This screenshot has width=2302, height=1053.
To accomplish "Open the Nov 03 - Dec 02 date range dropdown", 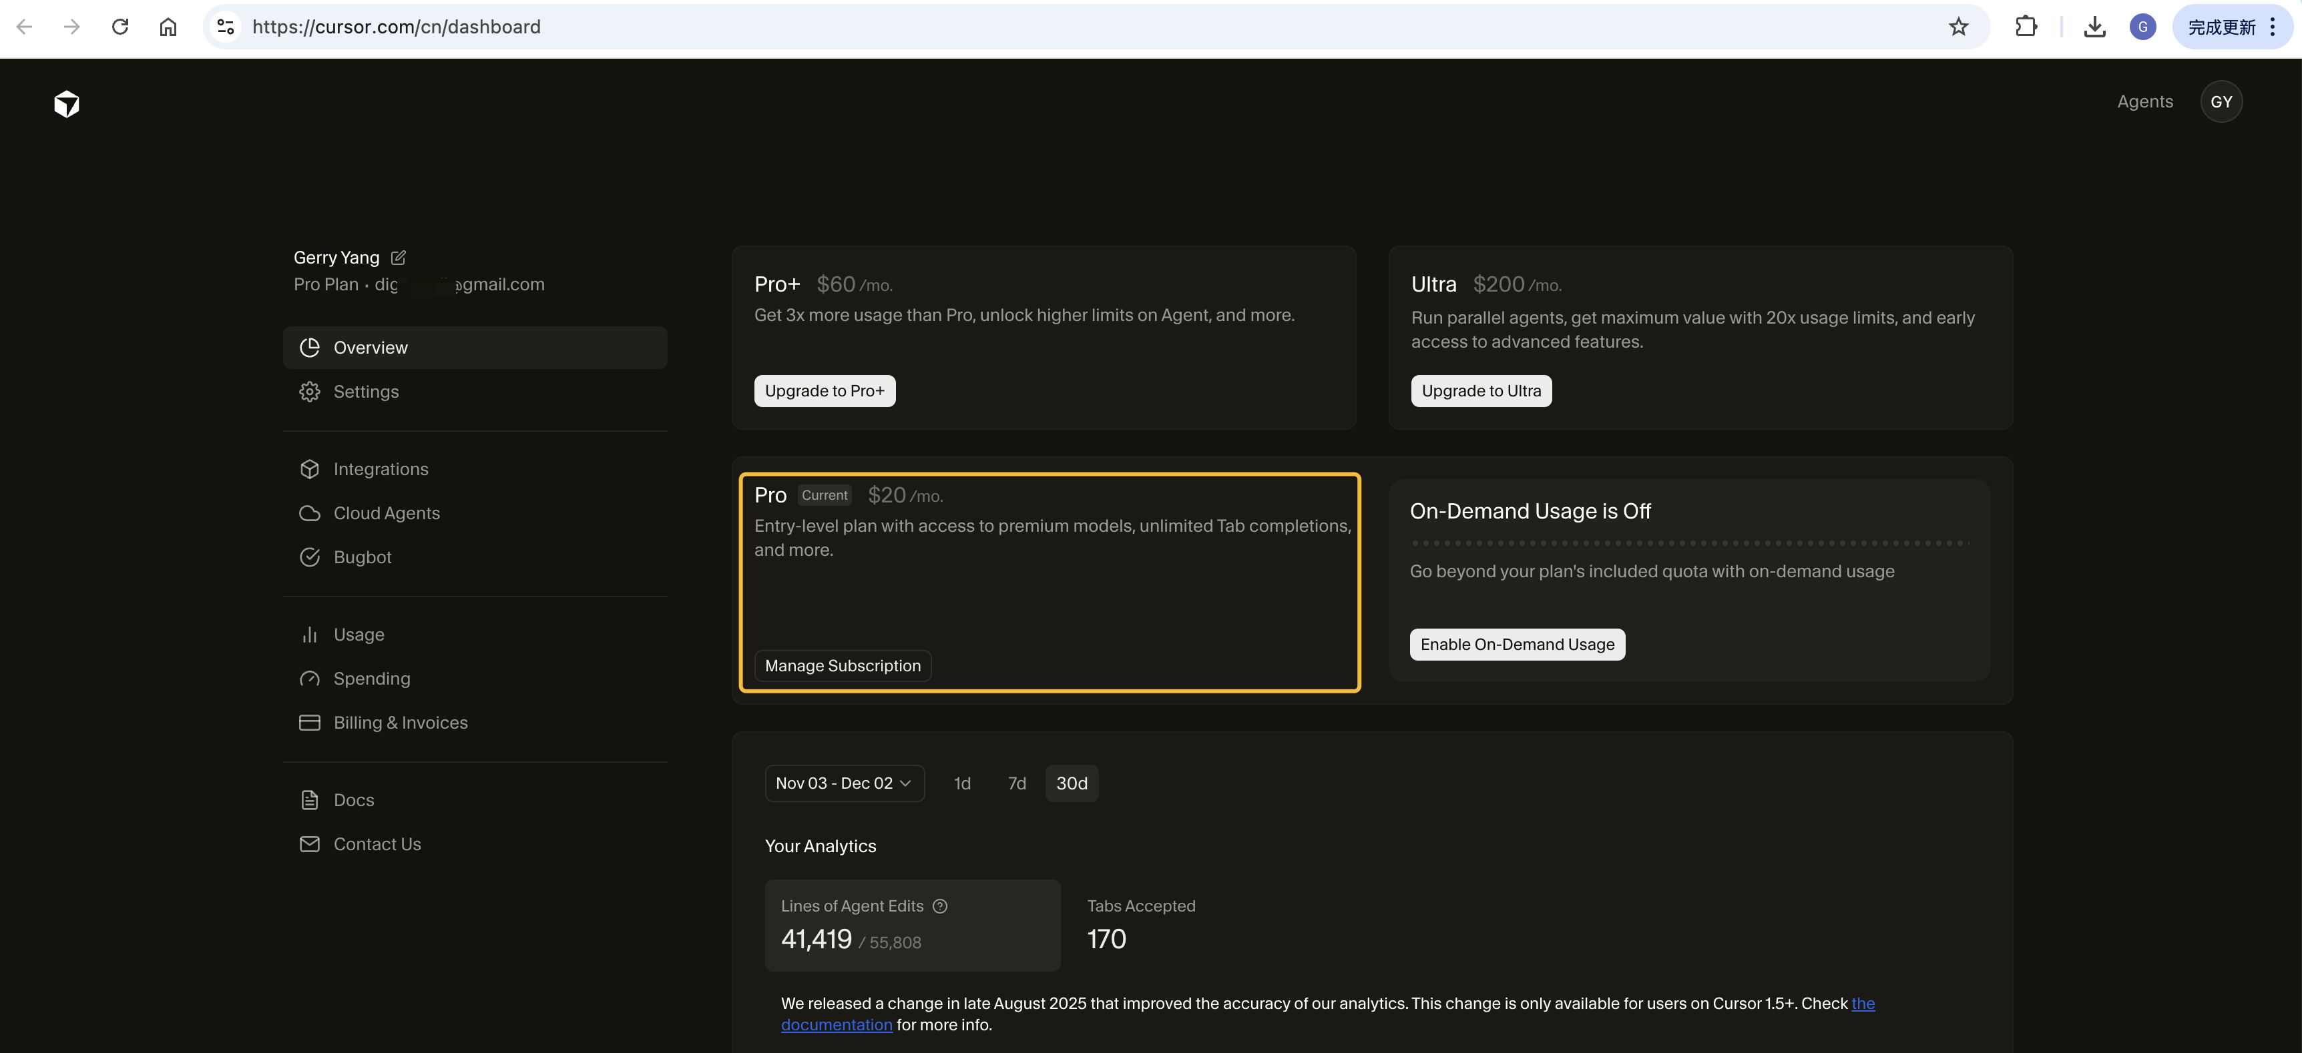I will (844, 782).
